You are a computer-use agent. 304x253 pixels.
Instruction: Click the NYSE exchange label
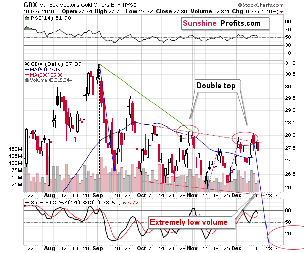pos(130,5)
